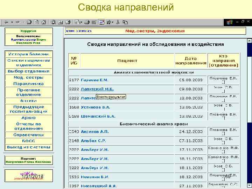Open underlined link Лапитский М.Б.
The width and height of the screenshot is (252, 189).
pyautogui.click(x=97, y=89)
